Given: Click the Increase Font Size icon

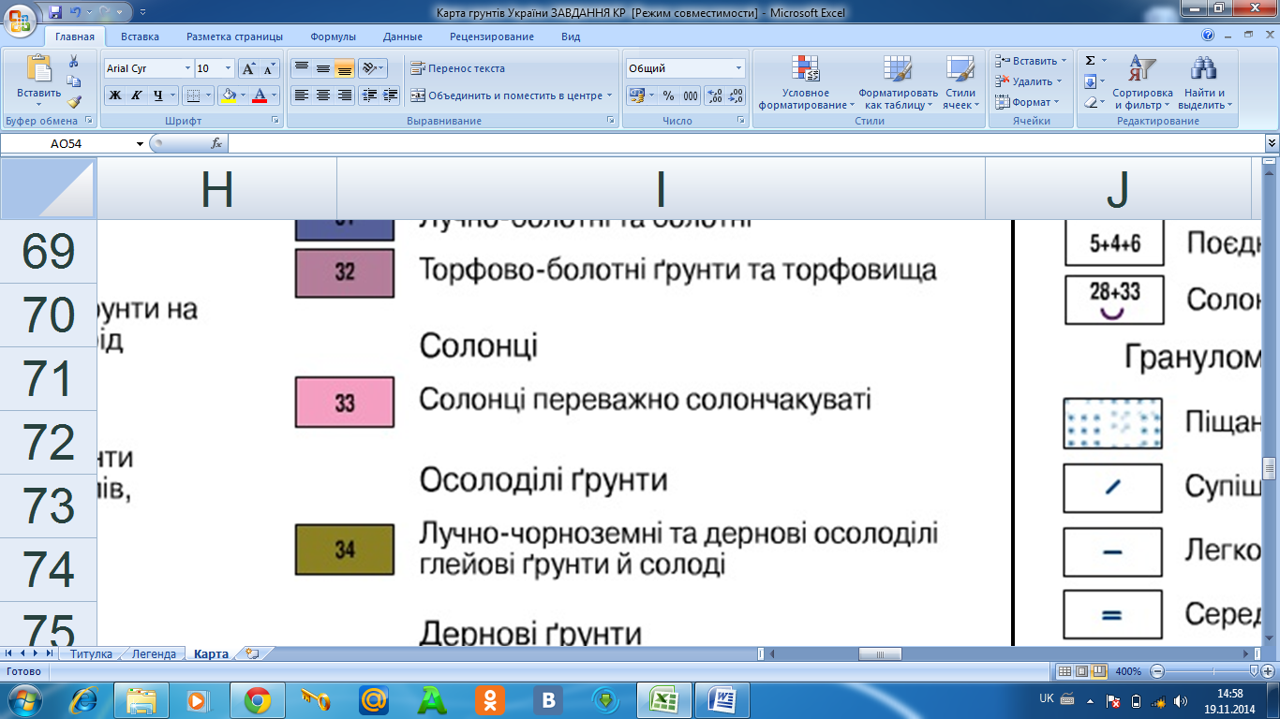Looking at the screenshot, I should (x=248, y=68).
